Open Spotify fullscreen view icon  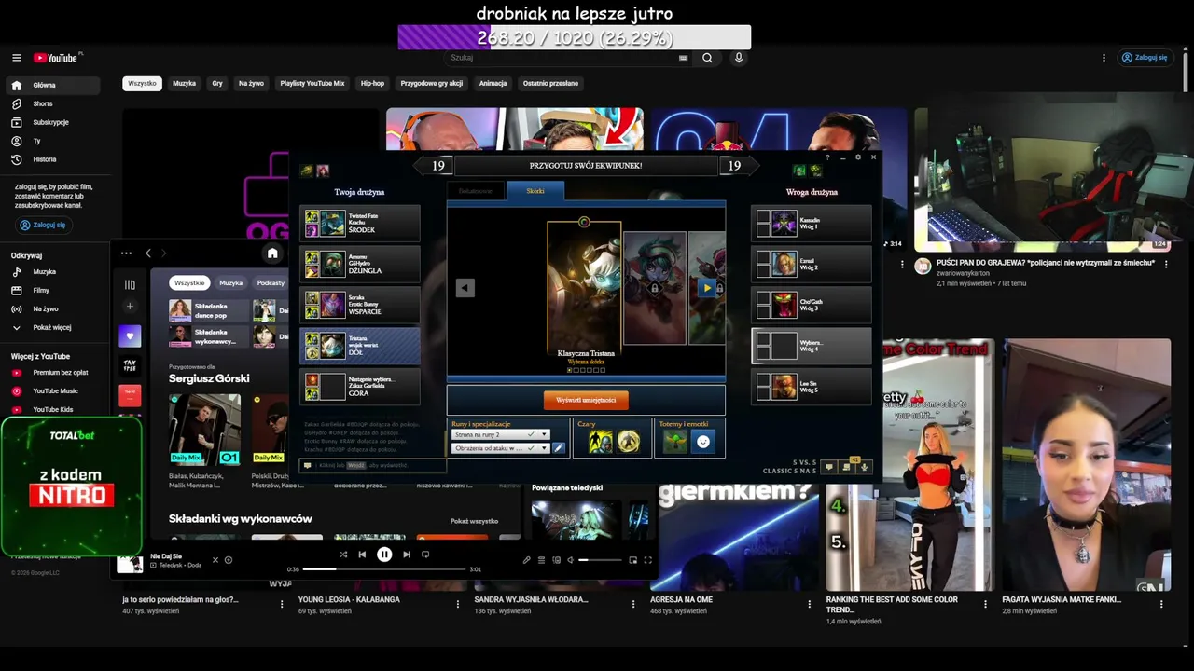click(647, 560)
